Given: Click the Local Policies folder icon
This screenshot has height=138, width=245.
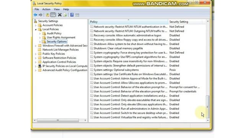Looking at the screenshot, I should pos(40,29).
